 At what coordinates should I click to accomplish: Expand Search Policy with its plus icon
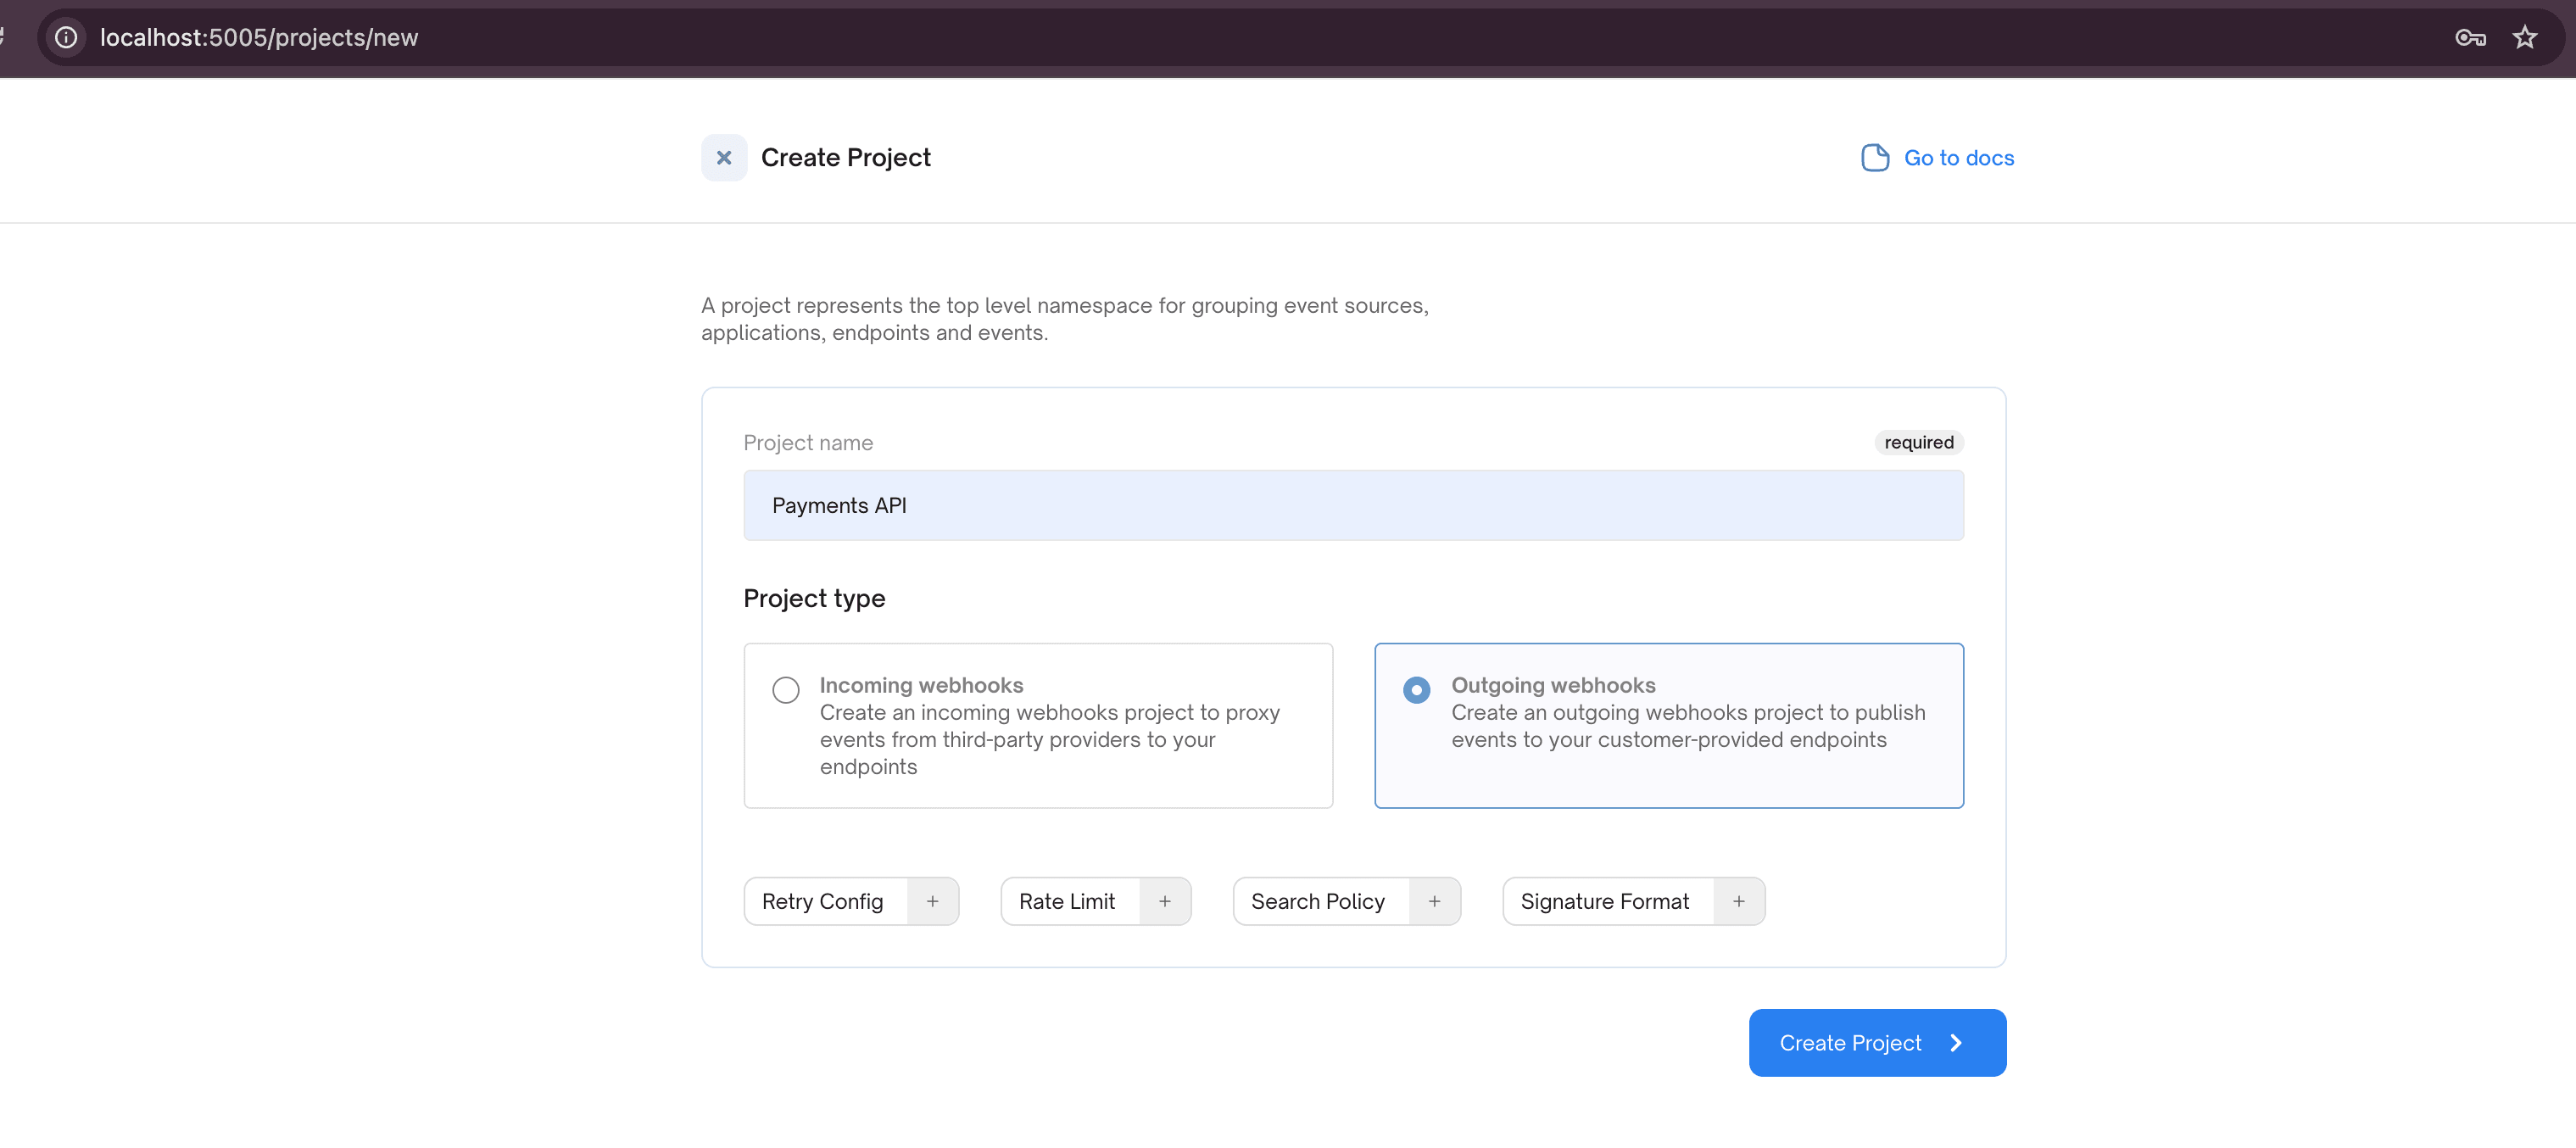(x=1434, y=902)
